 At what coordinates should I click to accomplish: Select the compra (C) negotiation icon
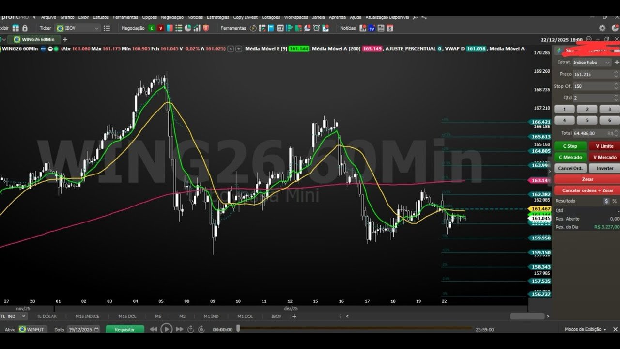point(152,28)
